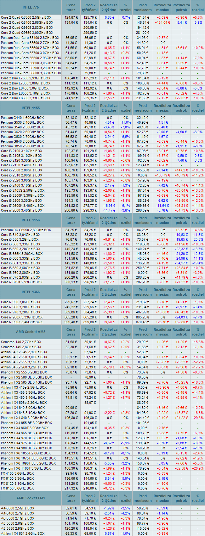Screen dimensions: 205x536
Task: Select row "Core 2 Duo E8600 3,33GHz BOX"
Action: (102, 98)
